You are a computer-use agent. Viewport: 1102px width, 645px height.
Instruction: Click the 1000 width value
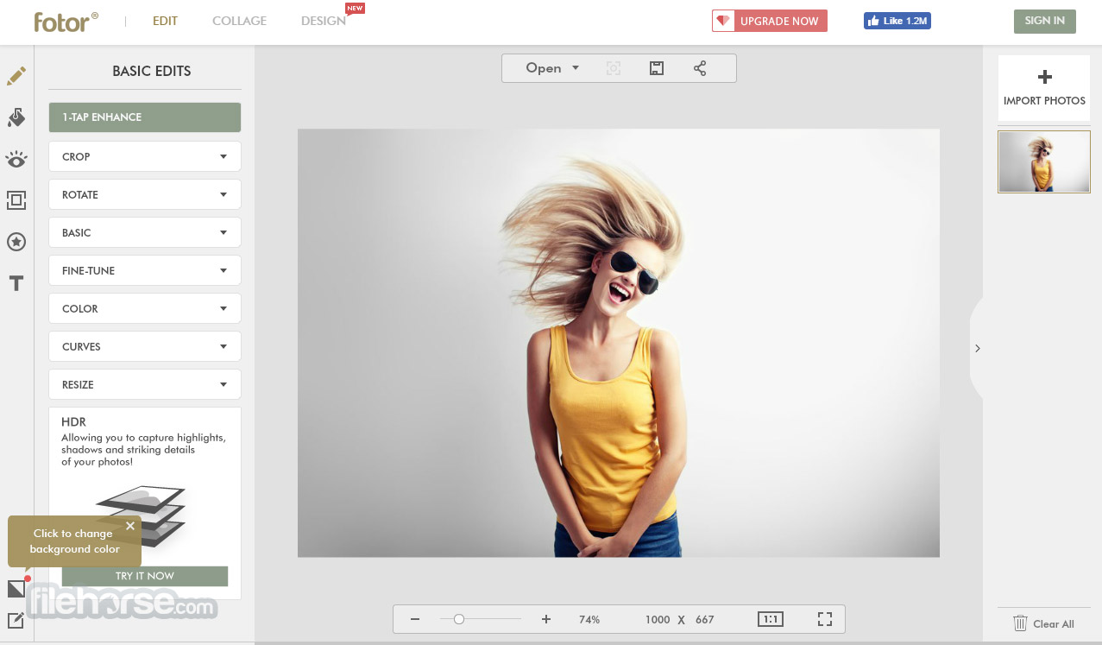tap(658, 620)
